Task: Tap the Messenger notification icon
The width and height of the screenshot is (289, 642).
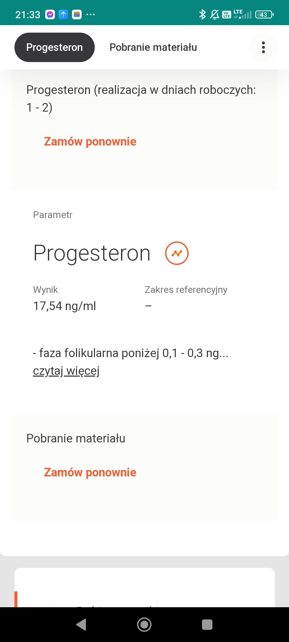Action: (50, 14)
